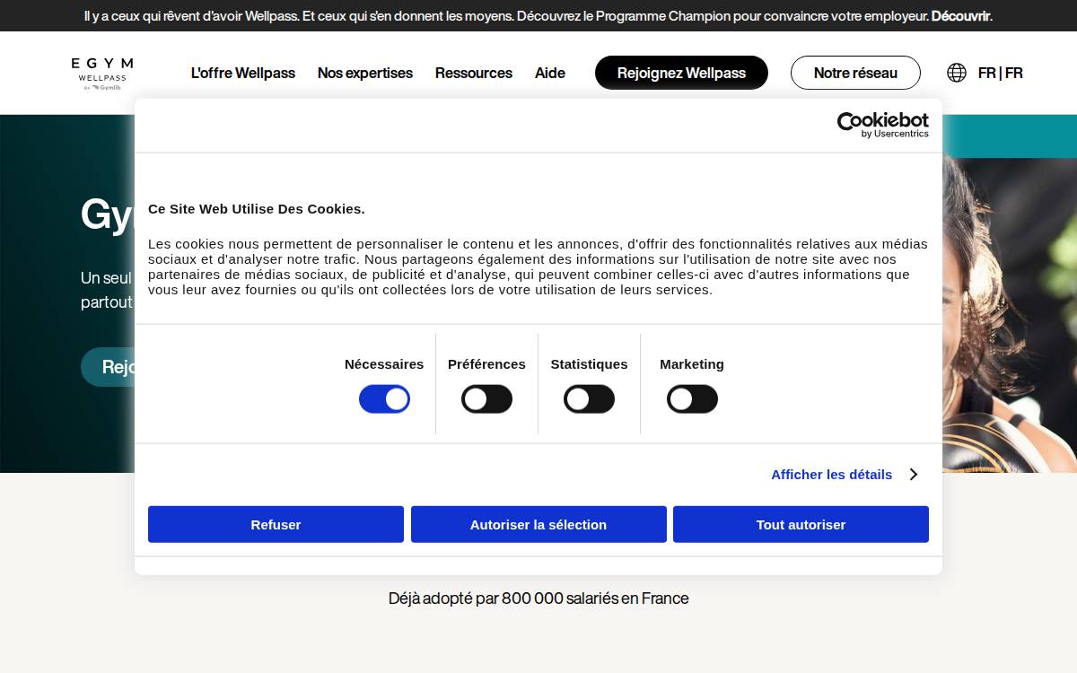The height and width of the screenshot is (673, 1077).
Task: Open Nos expertises menu
Action: point(365,73)
